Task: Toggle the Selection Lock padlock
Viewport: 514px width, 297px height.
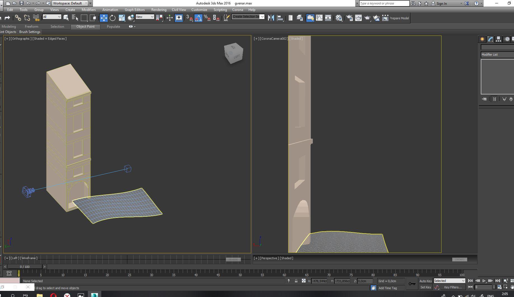Action: click(296, 281)
